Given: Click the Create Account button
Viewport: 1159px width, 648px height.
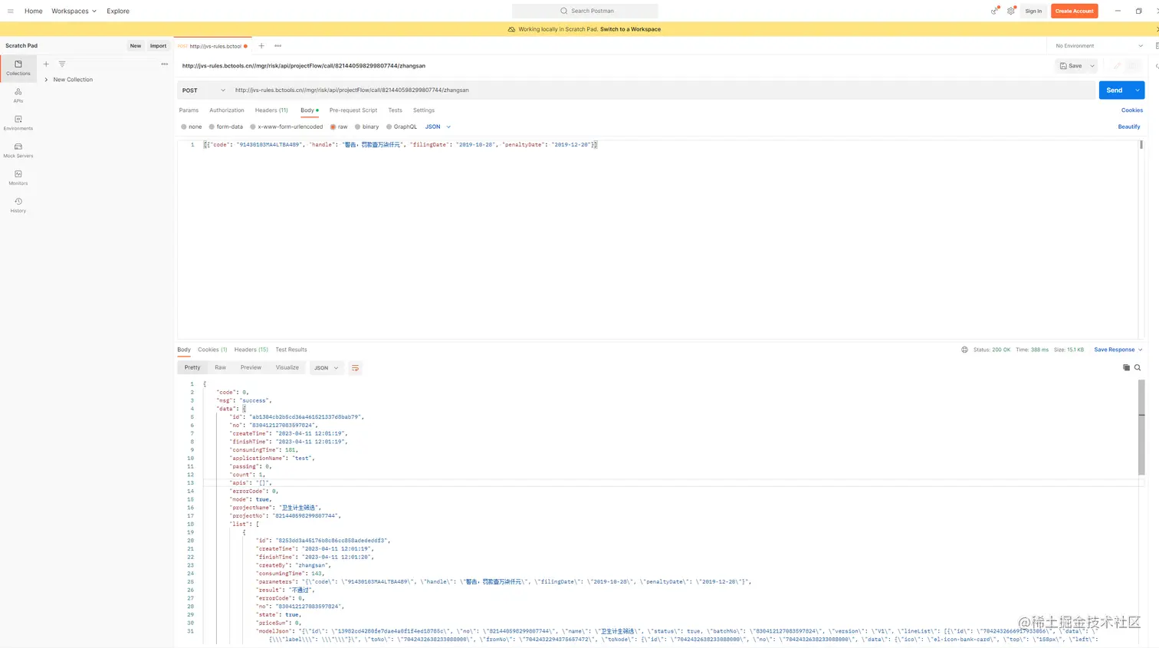Looking at the screenshot, I should [x=1074, y=11].
